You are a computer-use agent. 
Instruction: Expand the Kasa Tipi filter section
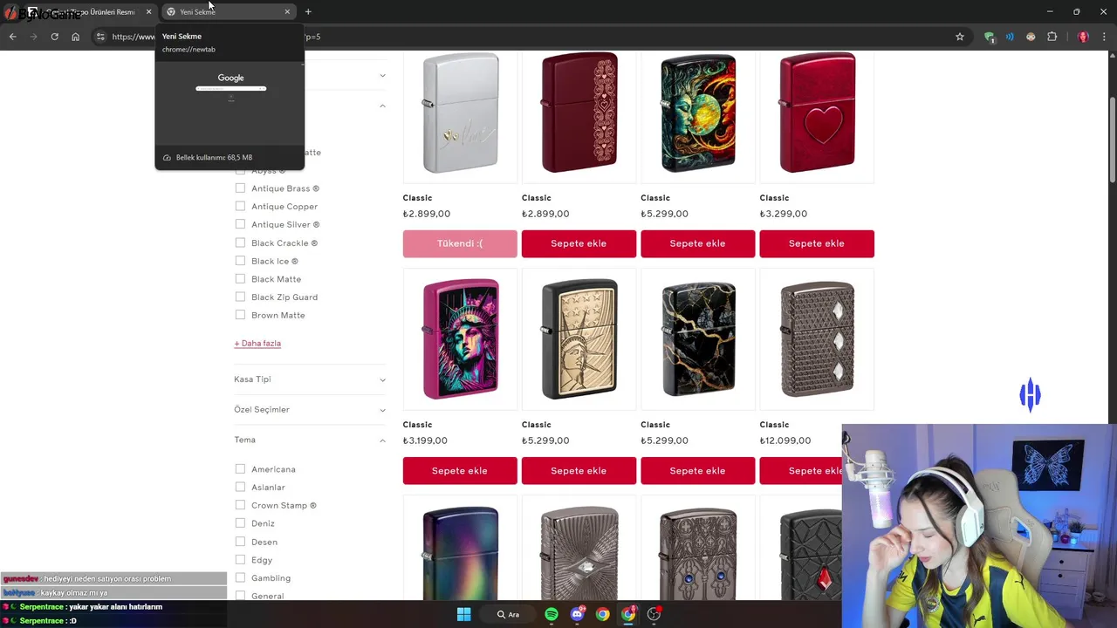pos(310,379)
